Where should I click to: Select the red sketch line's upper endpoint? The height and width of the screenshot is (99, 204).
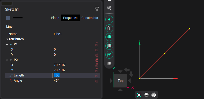point(190,29)
